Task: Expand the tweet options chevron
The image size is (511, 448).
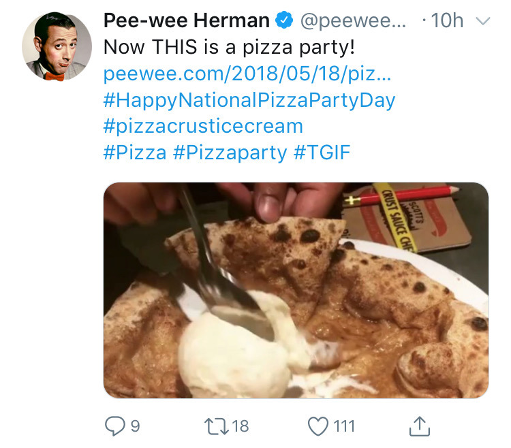Action: point(482,22)
